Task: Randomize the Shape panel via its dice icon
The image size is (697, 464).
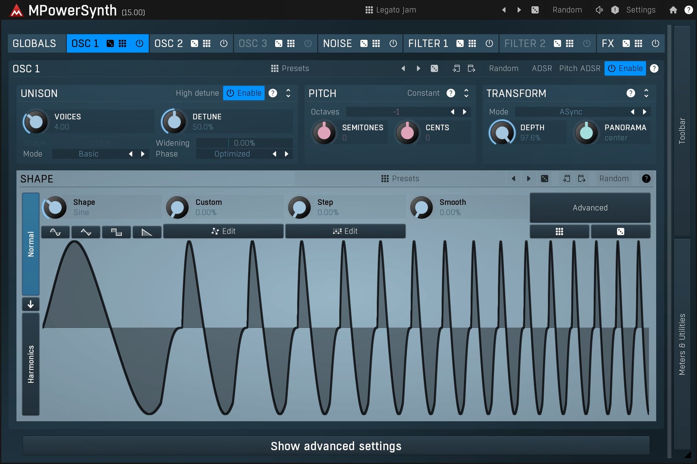Action: [545, 178]
